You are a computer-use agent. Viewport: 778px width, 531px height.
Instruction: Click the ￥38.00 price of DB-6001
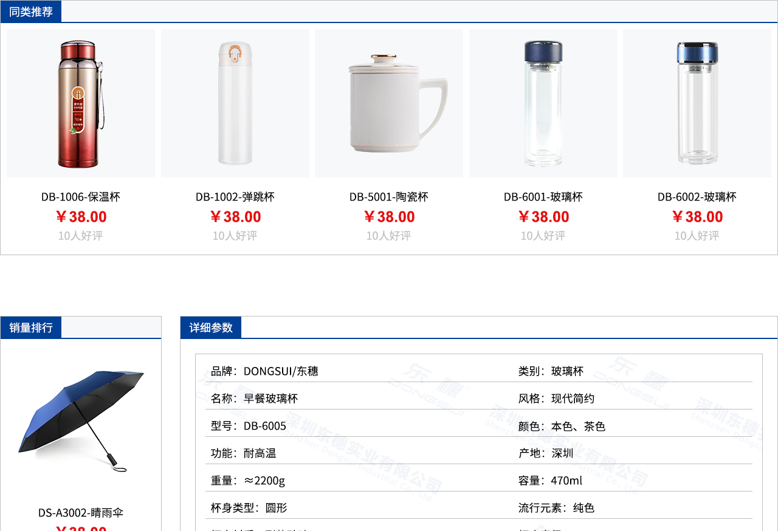pyautogui.click(x=543, y=217)
